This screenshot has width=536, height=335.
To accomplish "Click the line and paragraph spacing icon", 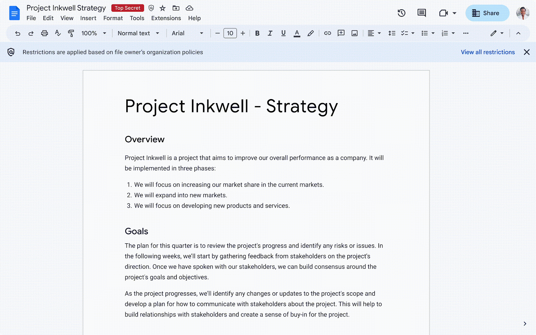I will coord(392,33).
